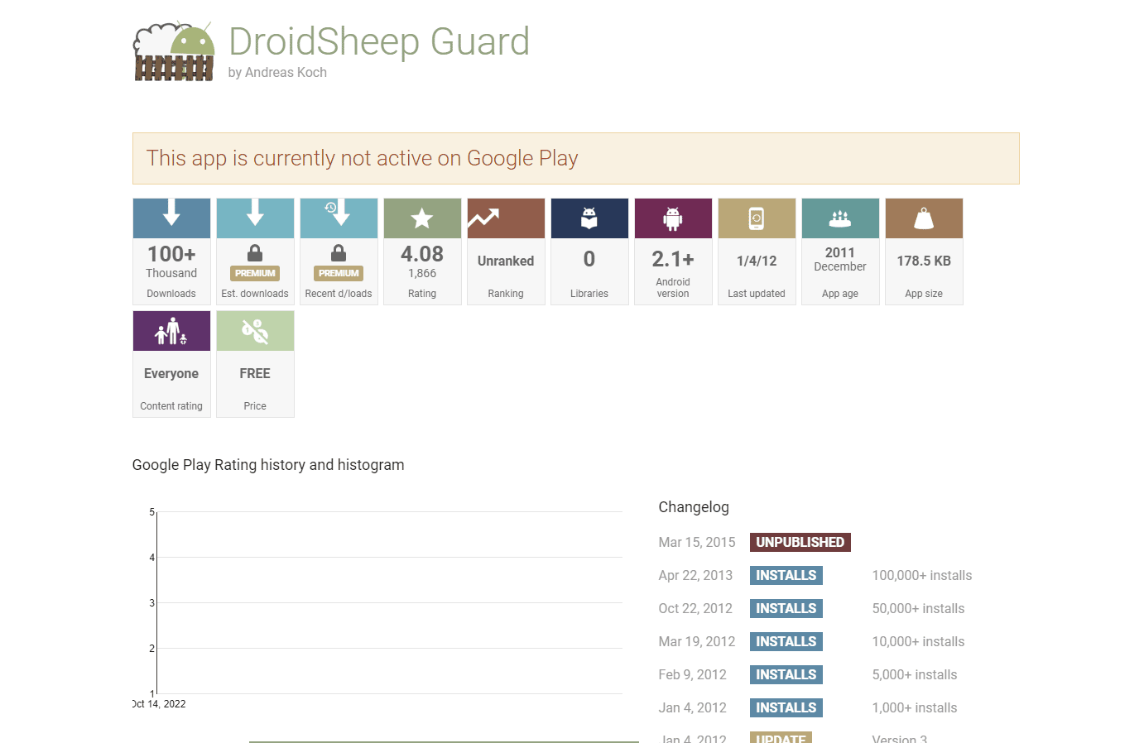
Task: Click the Recent d/loads history arrow icon
Action: pyautogui.click(x=338, y=213)
